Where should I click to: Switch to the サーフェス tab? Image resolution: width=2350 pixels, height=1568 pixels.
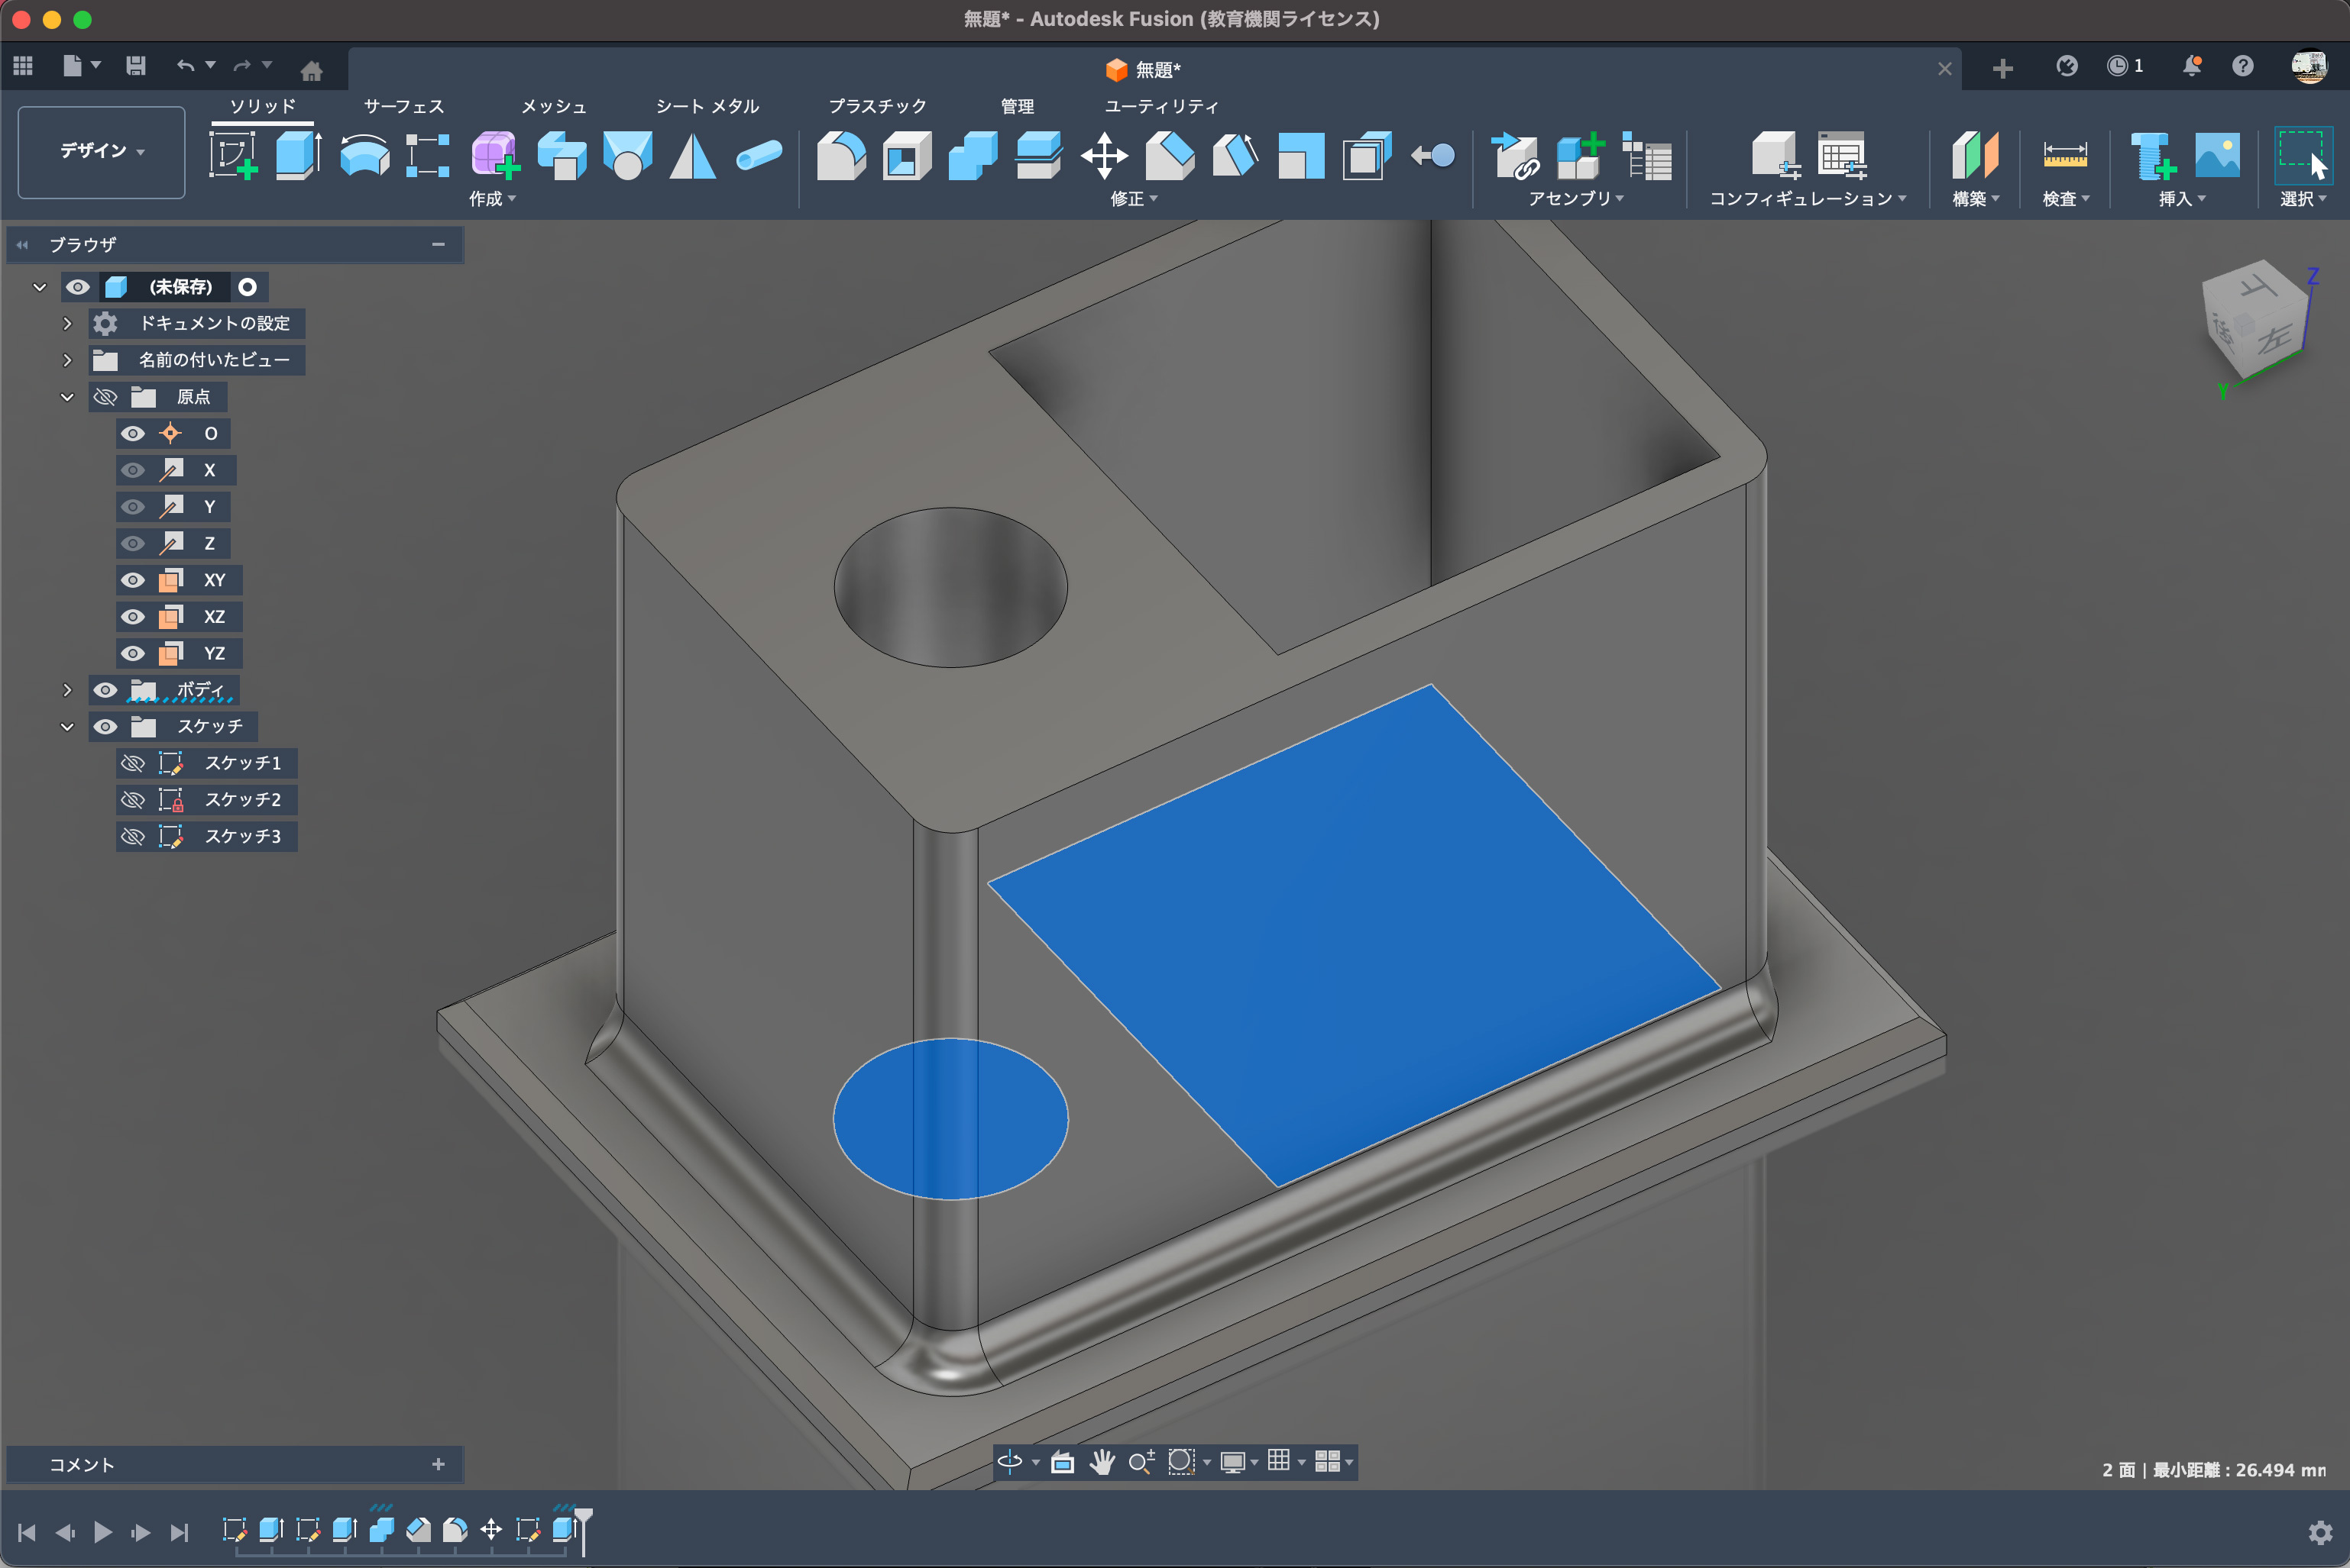tap(403, 106)
